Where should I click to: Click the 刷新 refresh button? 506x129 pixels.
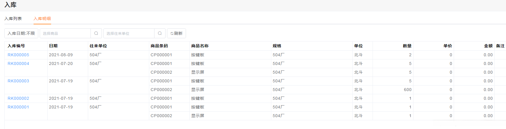[176, 33]
